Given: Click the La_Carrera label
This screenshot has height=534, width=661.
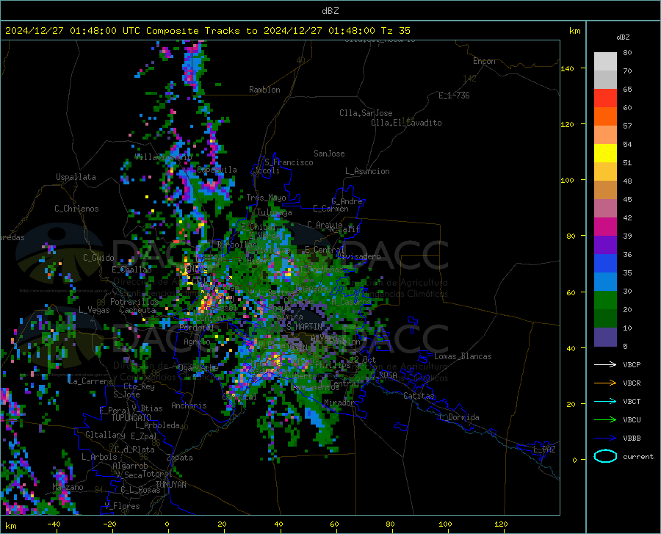Looking at the screenshot, I should 90,381.
